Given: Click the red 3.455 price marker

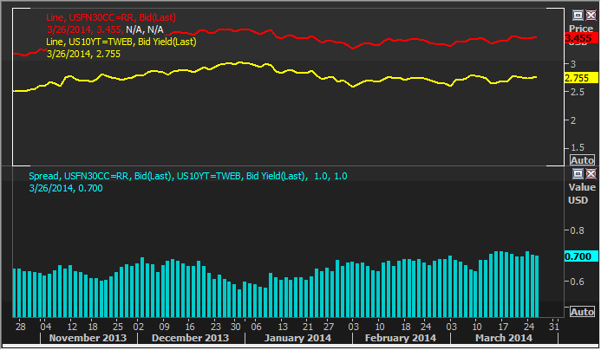Looking at the screenshot, I should tap(578, 39).
